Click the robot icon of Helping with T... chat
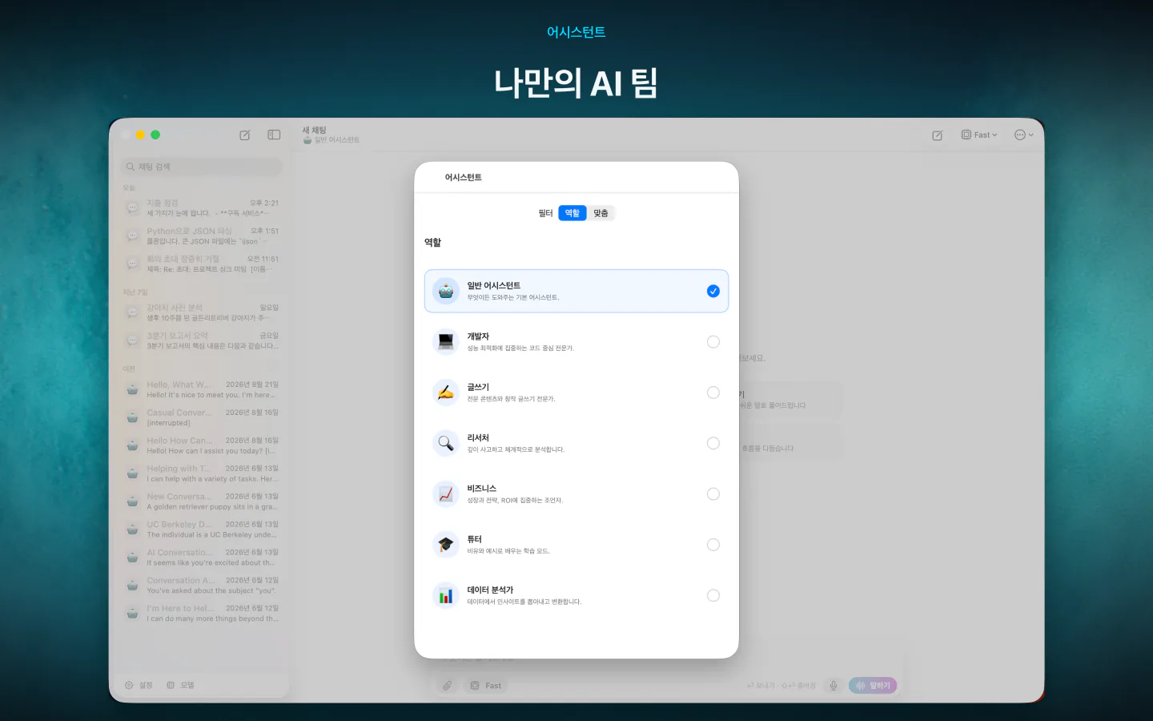The width and height of the screenshot is (1153, 721). pyautogui.click(x=133, y=473)
